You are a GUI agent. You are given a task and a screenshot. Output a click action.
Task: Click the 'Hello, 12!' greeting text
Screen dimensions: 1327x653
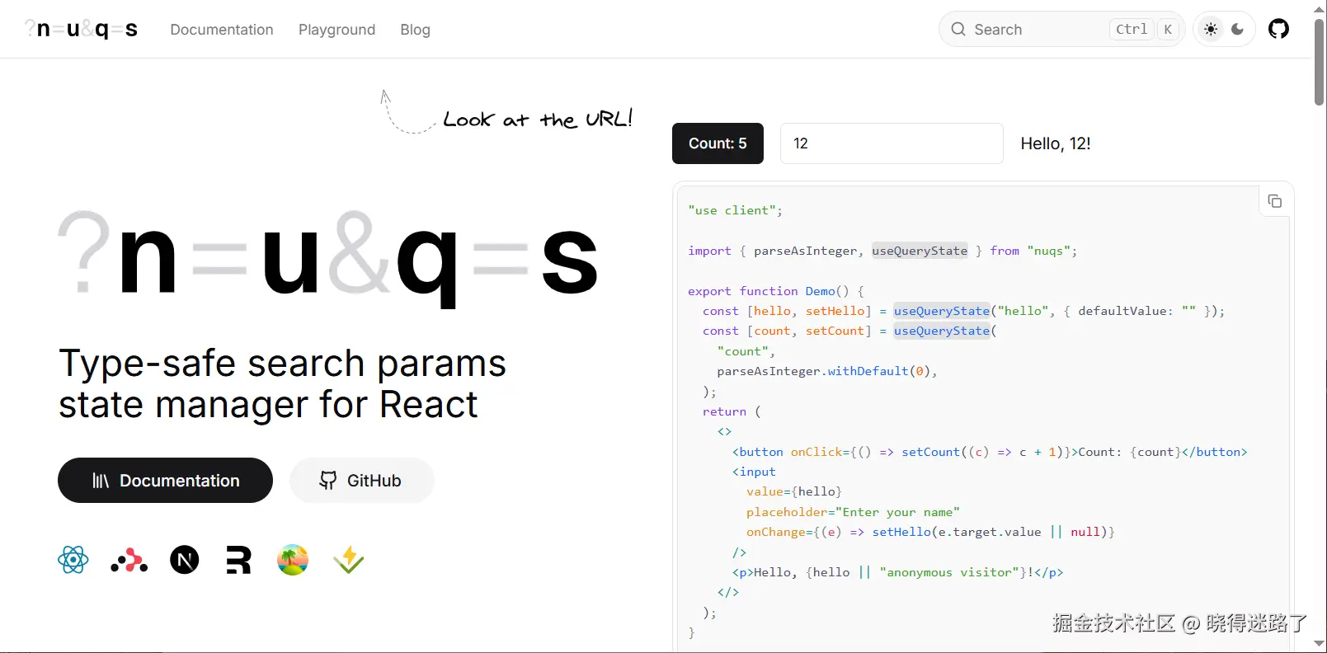tap(1056, 143)
